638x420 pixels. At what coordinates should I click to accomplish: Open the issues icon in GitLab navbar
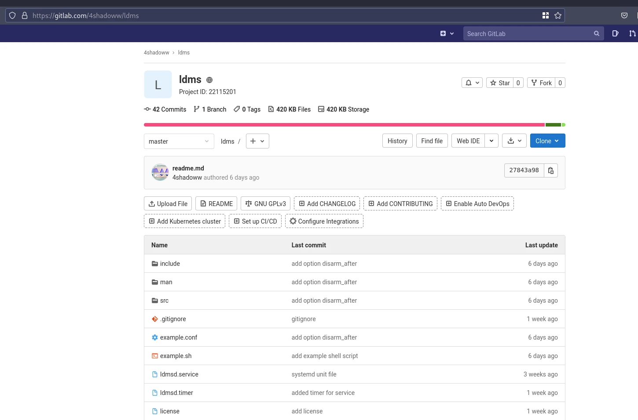pyautogui.click(x=616, y=33)
